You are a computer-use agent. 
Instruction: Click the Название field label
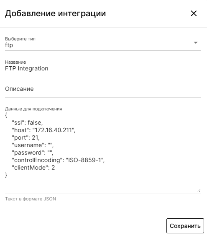[15, 62]
